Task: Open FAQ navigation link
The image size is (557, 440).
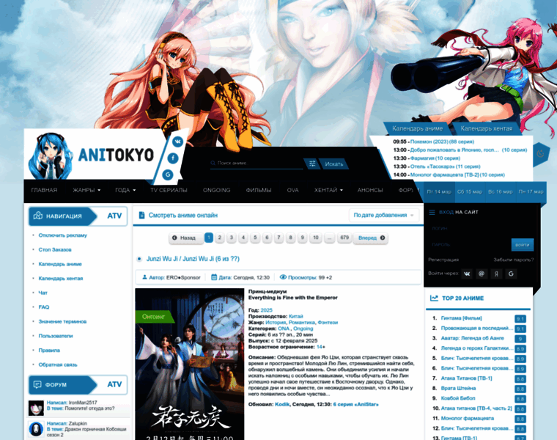Action: tap(44, 307)
